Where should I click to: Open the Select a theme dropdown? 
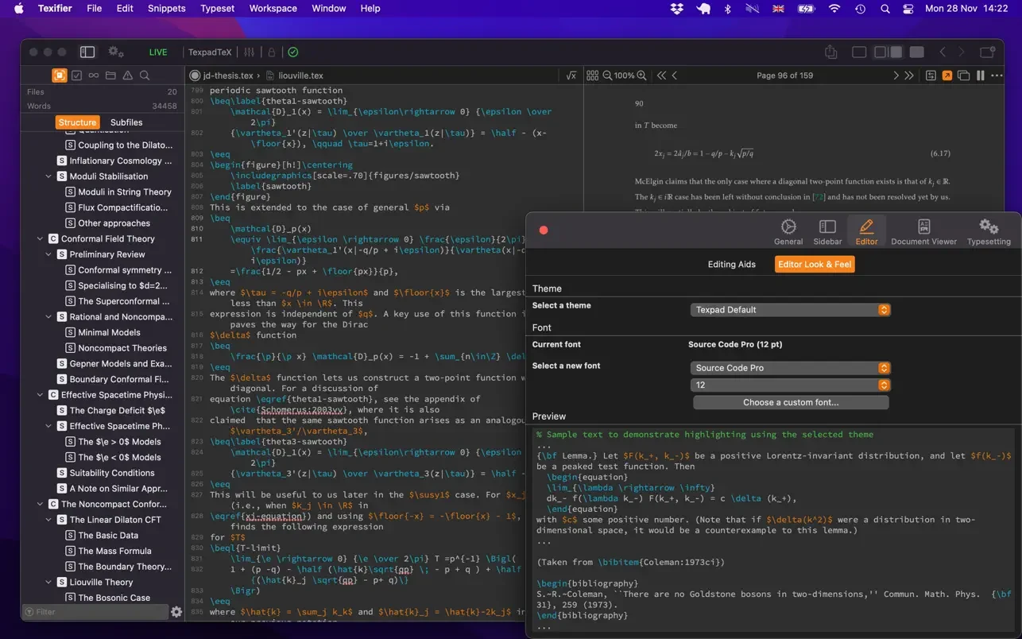pos(790,310)
